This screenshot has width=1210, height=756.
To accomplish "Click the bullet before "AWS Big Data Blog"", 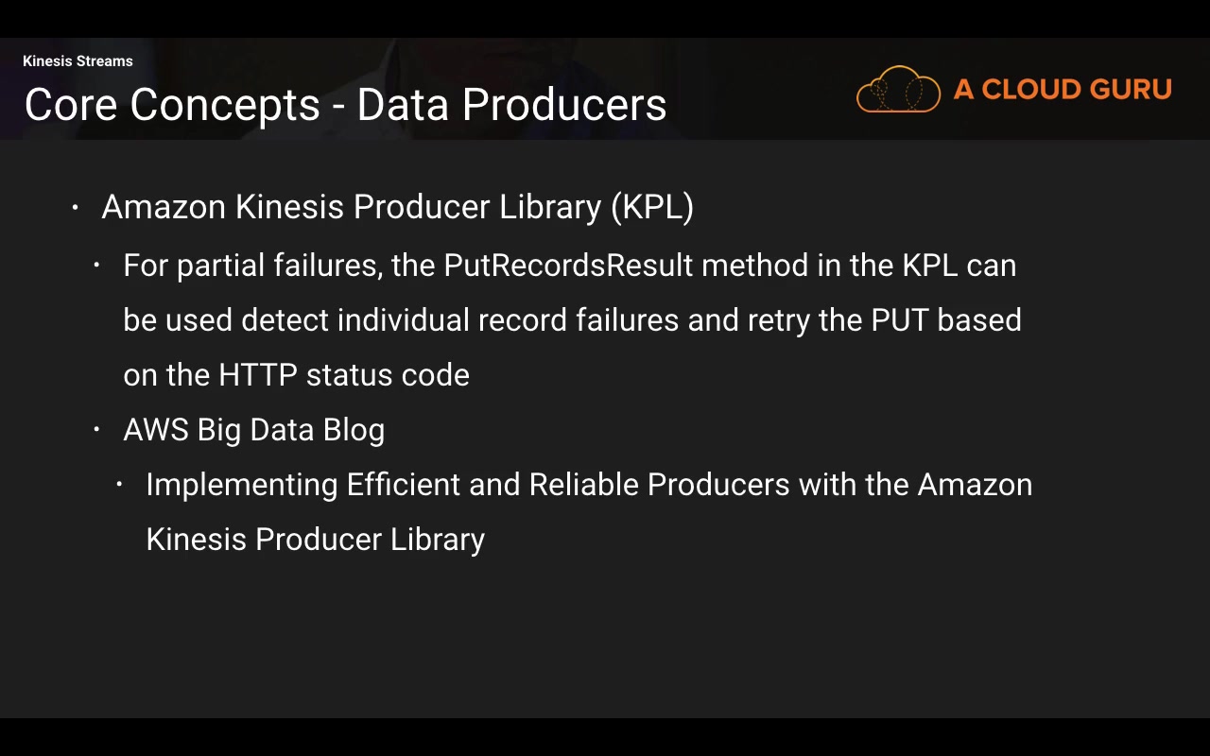I will [x=97, y=430].
